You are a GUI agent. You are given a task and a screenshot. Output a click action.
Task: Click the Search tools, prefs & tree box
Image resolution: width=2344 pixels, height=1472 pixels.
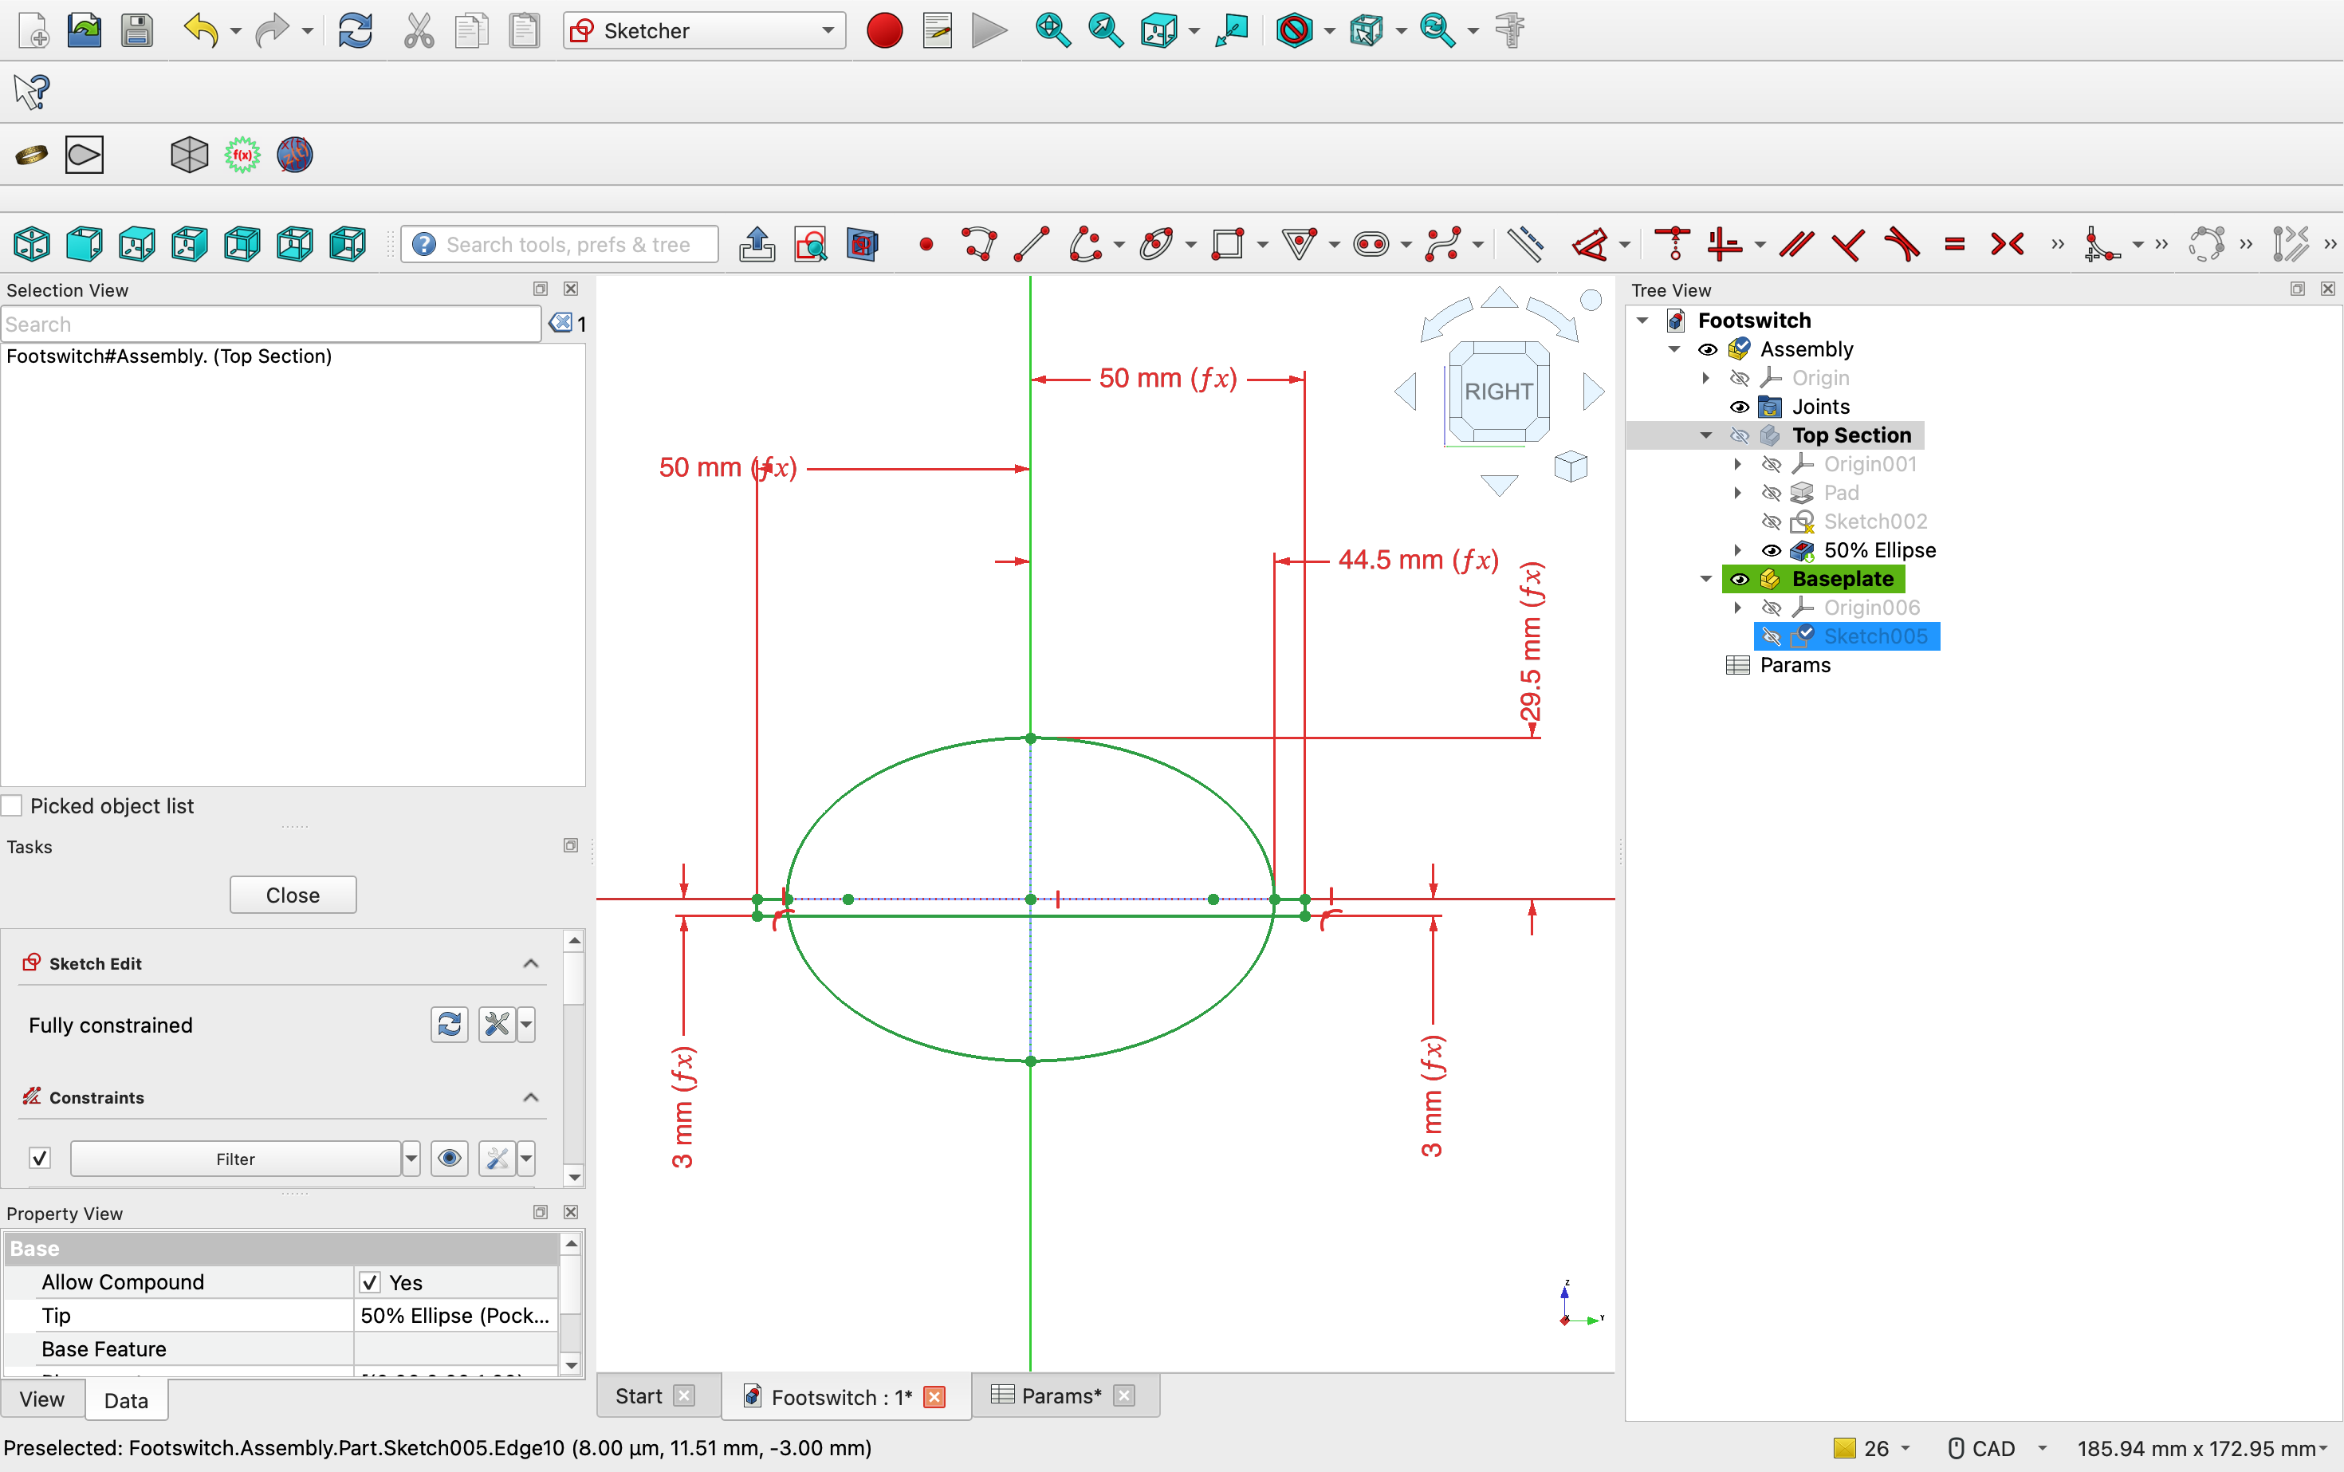pyautogui.click(x=560, y=244)
